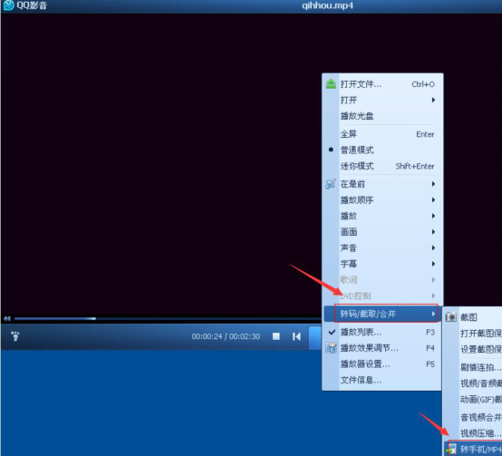Click the video progress seek bar
Viewport: 502px width, 456px height.
tap(167, 318)
